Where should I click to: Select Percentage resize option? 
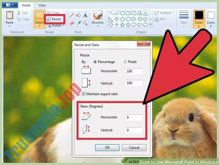point(104,62)
